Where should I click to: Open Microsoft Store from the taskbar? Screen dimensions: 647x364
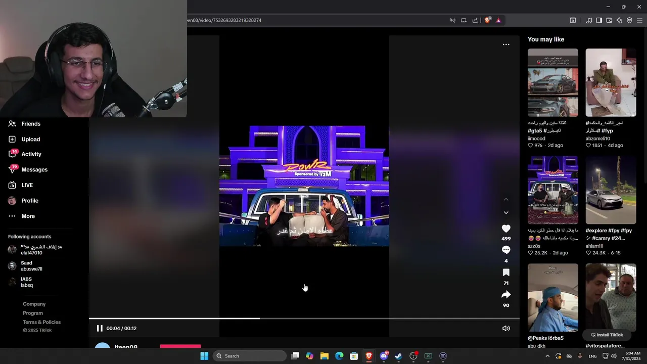tap(354, 356)
